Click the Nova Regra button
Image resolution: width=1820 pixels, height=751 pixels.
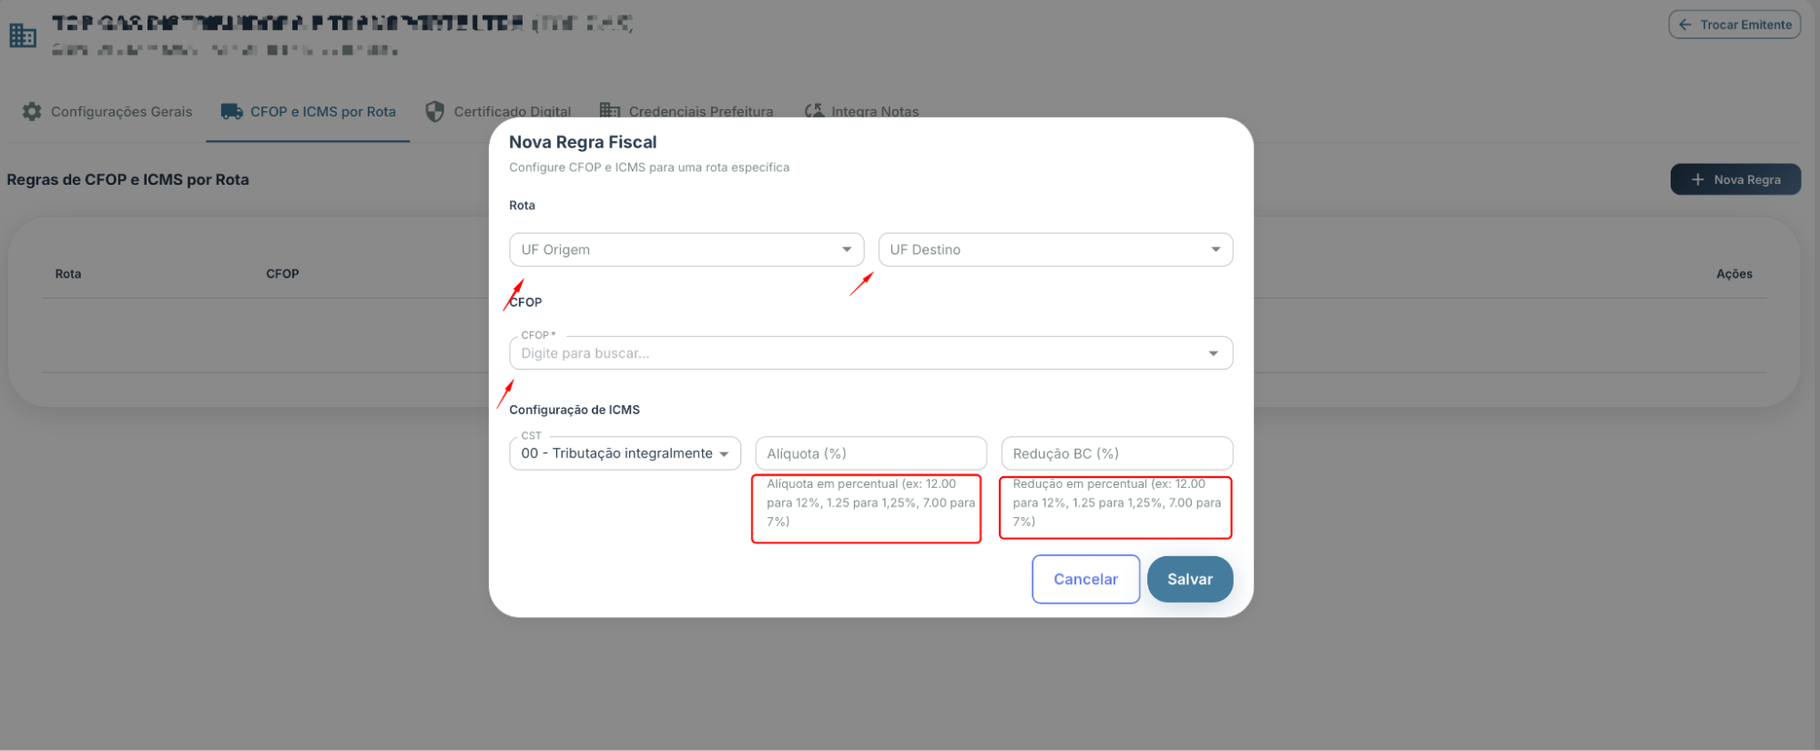coord(1735,179)
